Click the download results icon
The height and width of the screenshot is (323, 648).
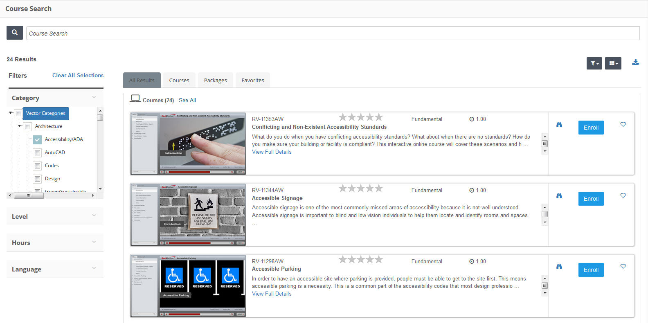tap(635, 62)
